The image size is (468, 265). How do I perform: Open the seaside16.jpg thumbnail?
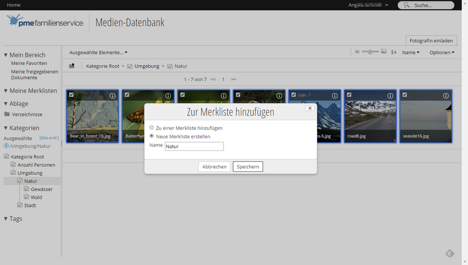(x=426, y=116)
